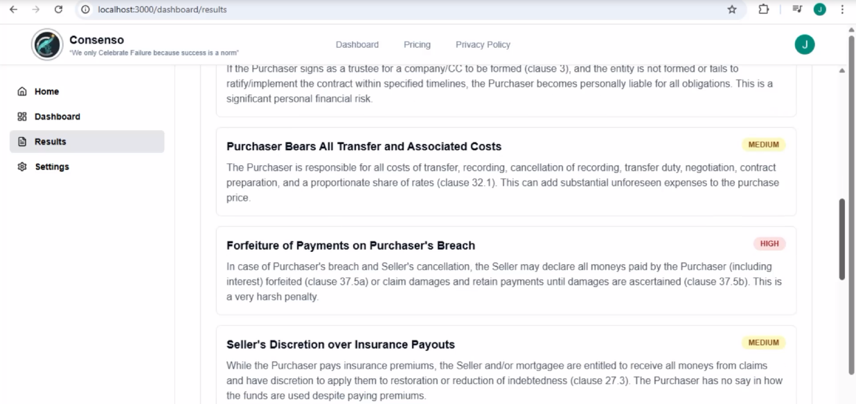Click the HIGH badge on Forfeiture card
This screenshot has width=856, height=404.
pos(769,244)
